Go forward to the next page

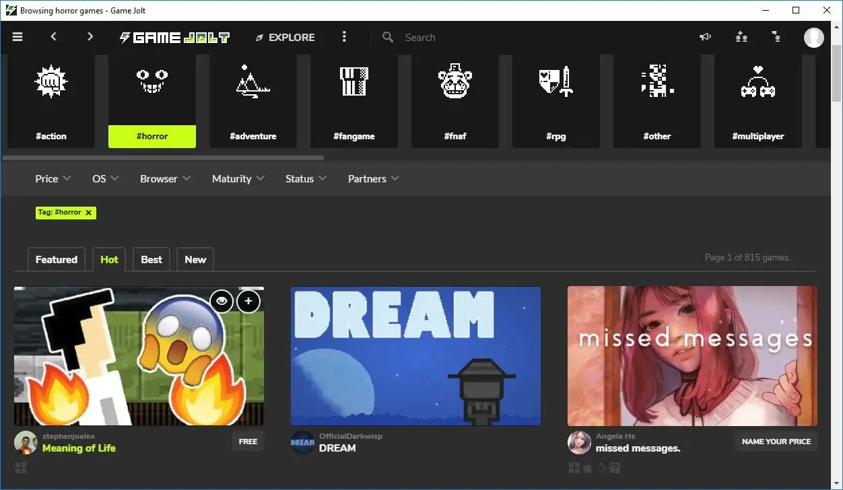[90, 37]
